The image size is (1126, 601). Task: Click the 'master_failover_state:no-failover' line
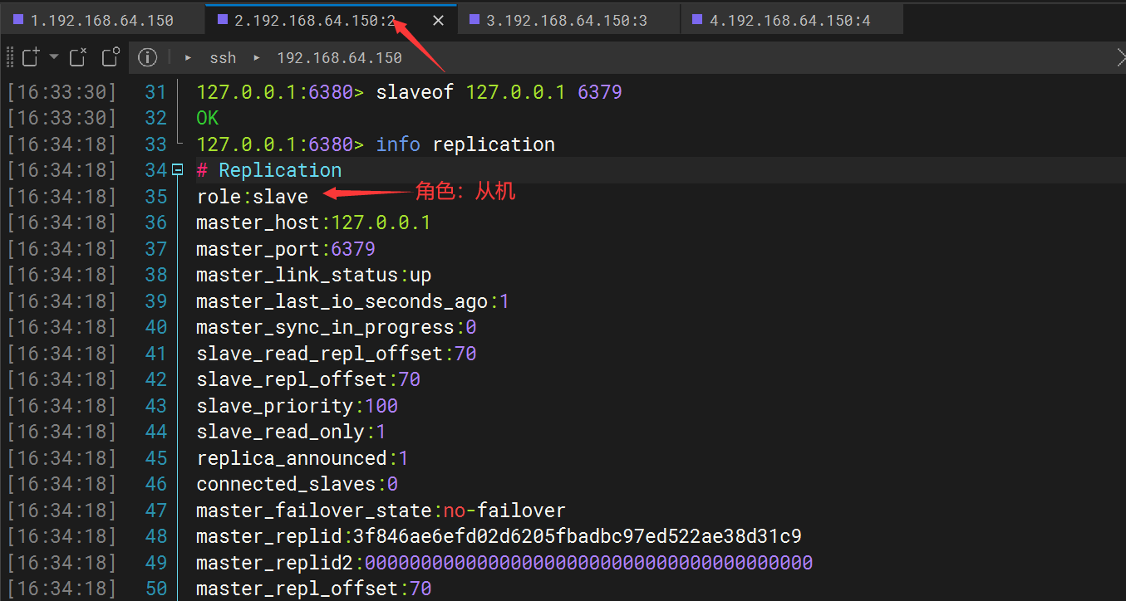pyautogui.click(x=381, y=511)
